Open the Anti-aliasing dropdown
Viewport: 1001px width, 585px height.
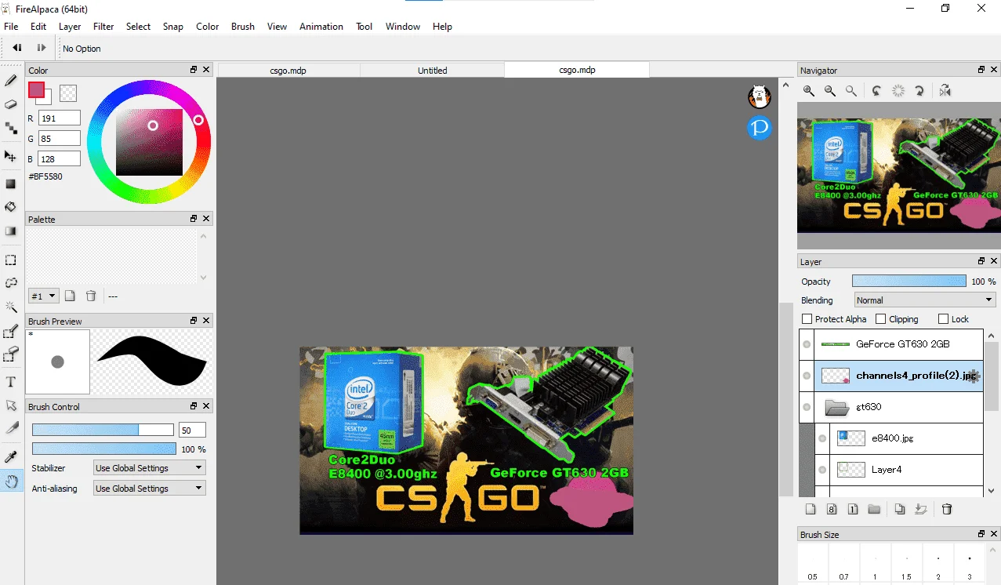click(x=149, y=489)
